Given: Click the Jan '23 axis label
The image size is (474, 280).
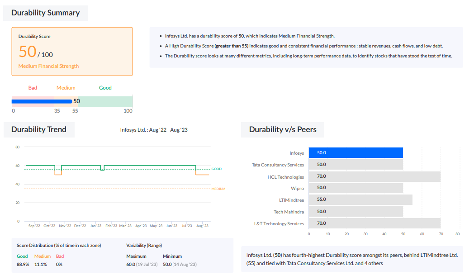Looking at the screenshot, I should coord(95,226).
